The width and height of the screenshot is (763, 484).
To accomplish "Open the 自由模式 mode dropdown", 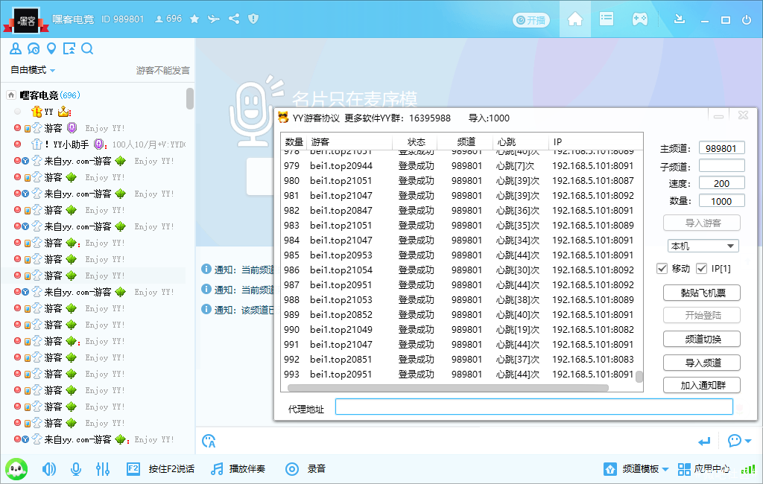I will 33,70.
